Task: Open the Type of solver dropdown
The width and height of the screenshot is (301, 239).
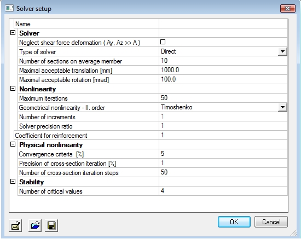Action: pyautogui.click(x=282, y=51)
